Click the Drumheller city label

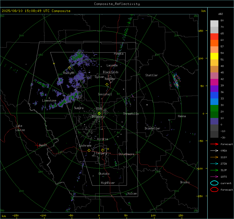152,128
